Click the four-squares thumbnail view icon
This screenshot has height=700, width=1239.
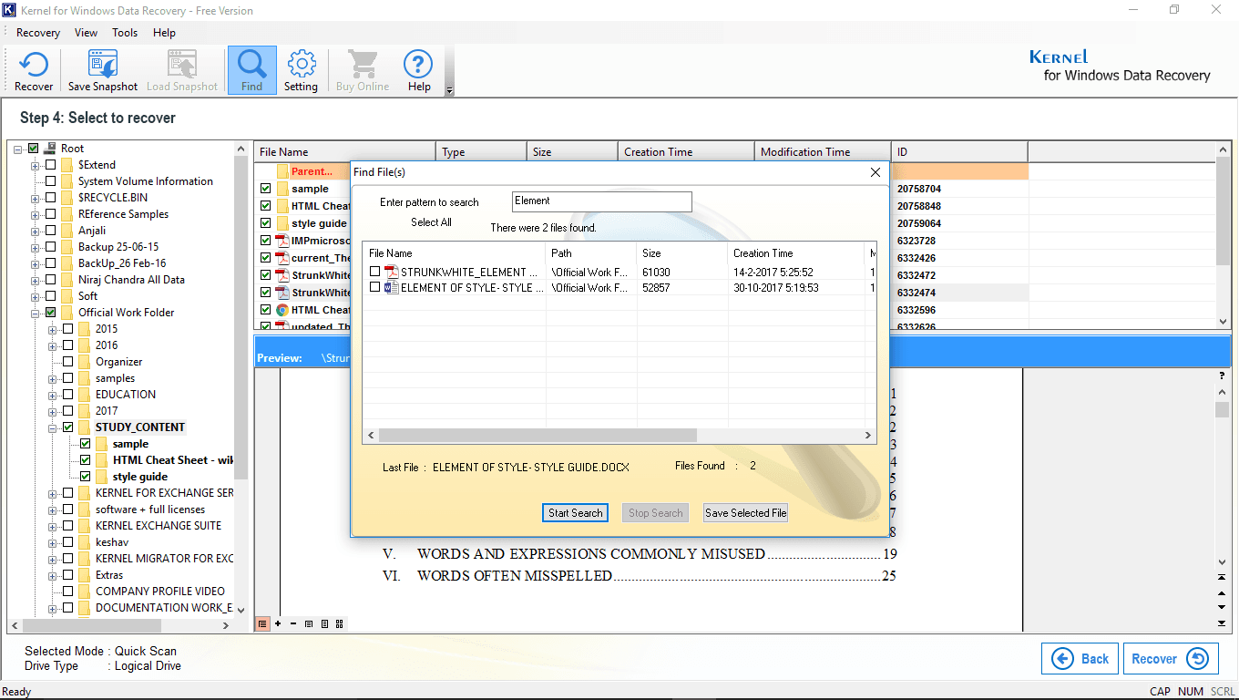pyautogui.click(x=340, y=623)
